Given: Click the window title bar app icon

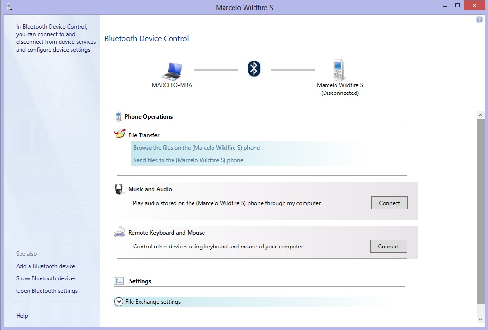Looking at the screenshot, I should [9, 7].
